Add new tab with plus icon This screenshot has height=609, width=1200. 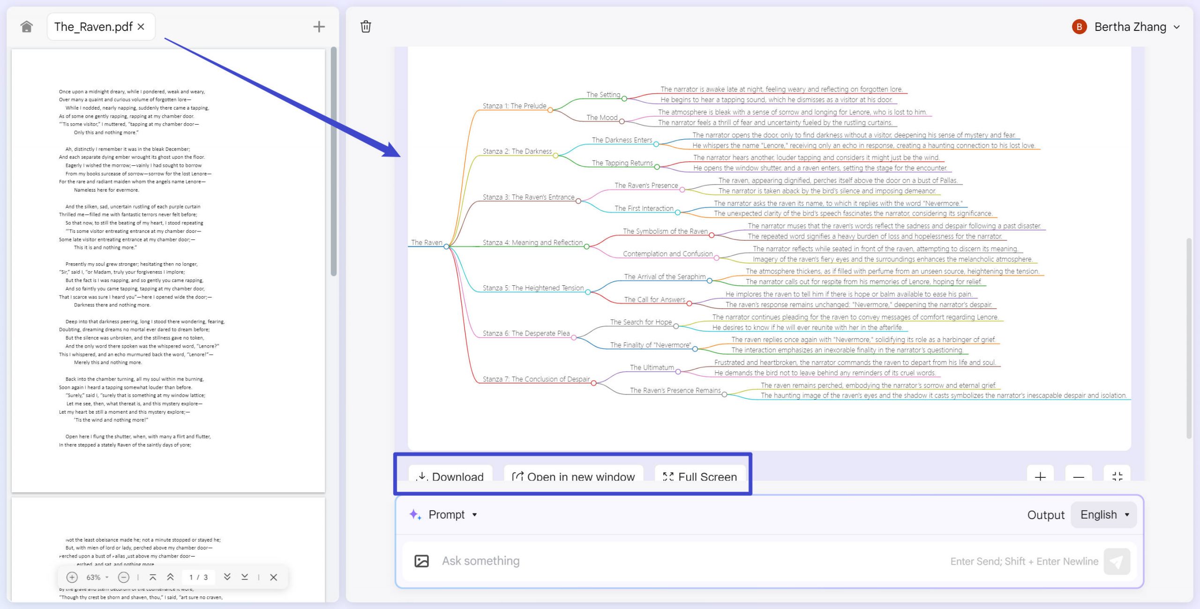tap(319, 27)
